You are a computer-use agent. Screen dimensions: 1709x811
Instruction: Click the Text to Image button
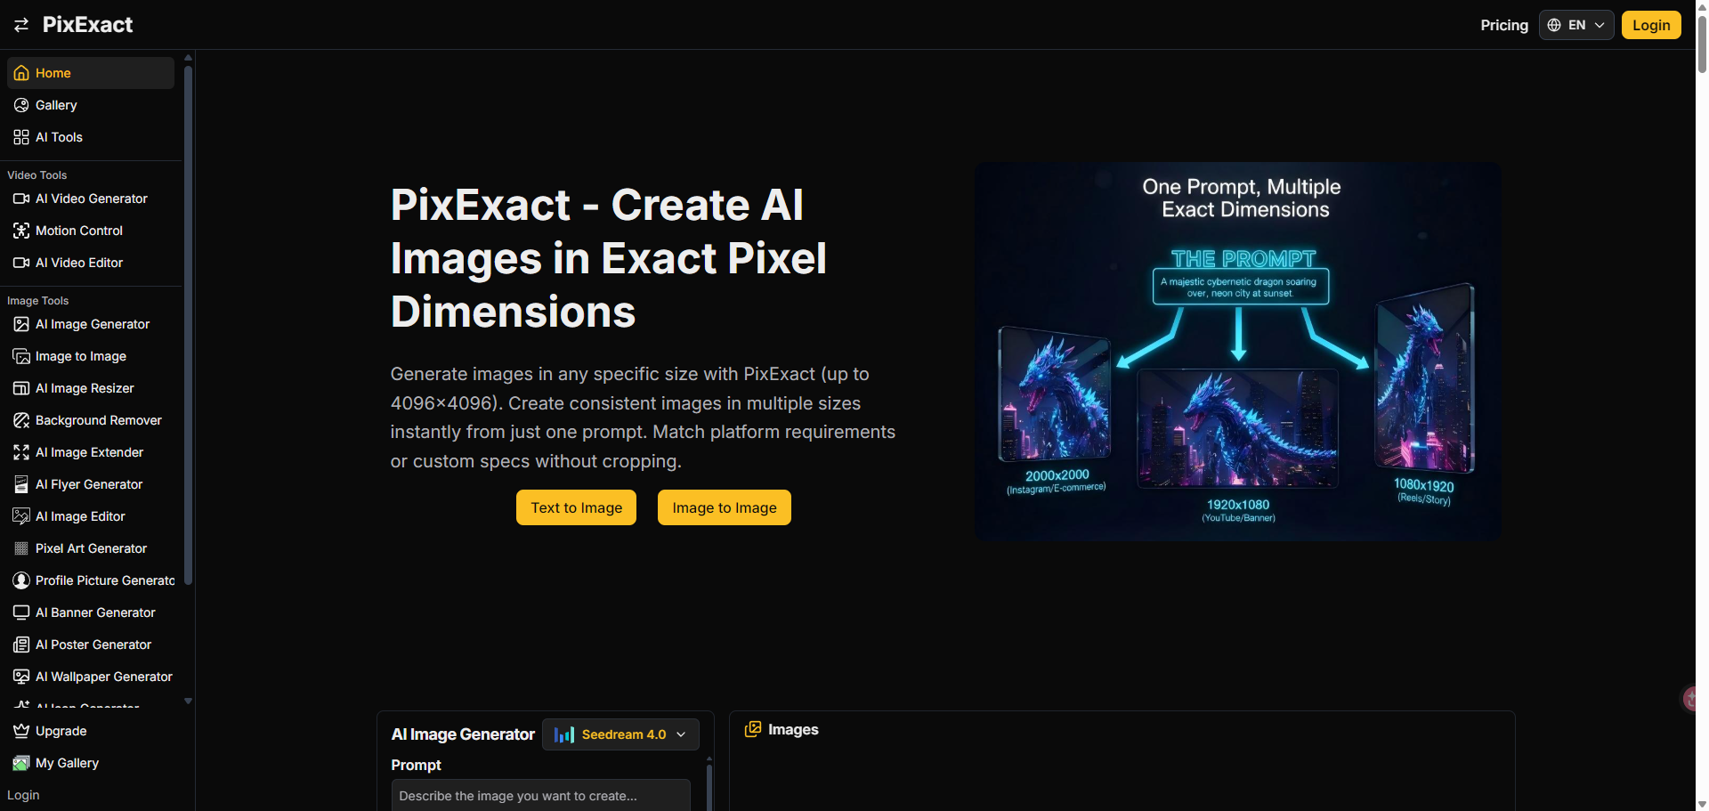(576, 507)
